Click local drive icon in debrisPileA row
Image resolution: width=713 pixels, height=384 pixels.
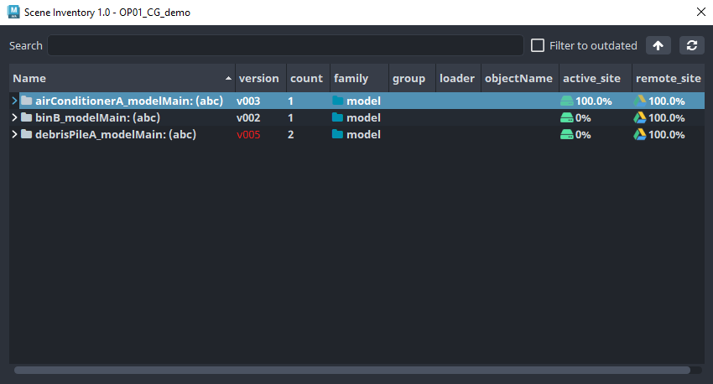(x=566, y=134)
